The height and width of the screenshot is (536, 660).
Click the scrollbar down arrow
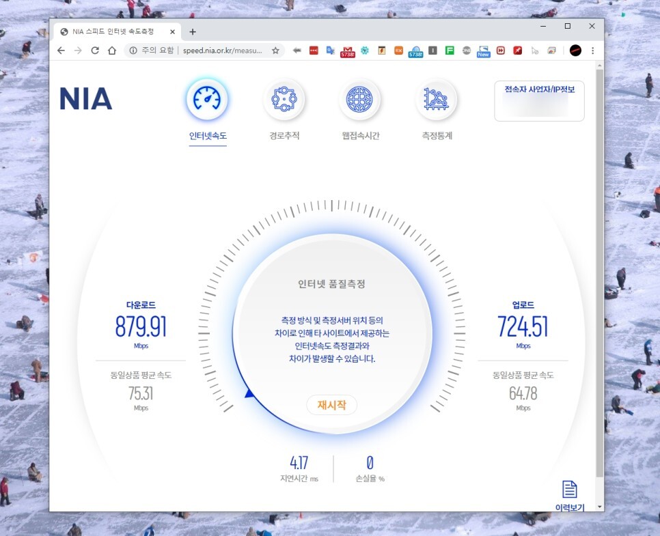(599, 507)
